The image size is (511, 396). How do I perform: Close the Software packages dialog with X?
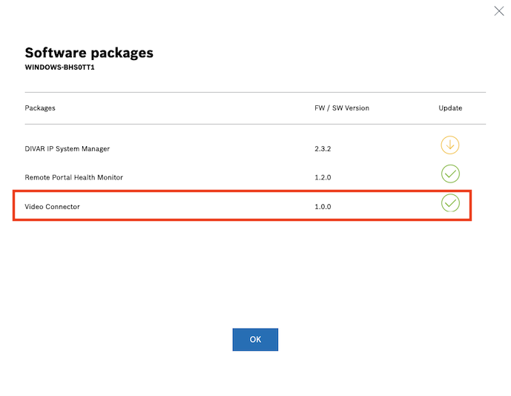(x=499, y=11)
